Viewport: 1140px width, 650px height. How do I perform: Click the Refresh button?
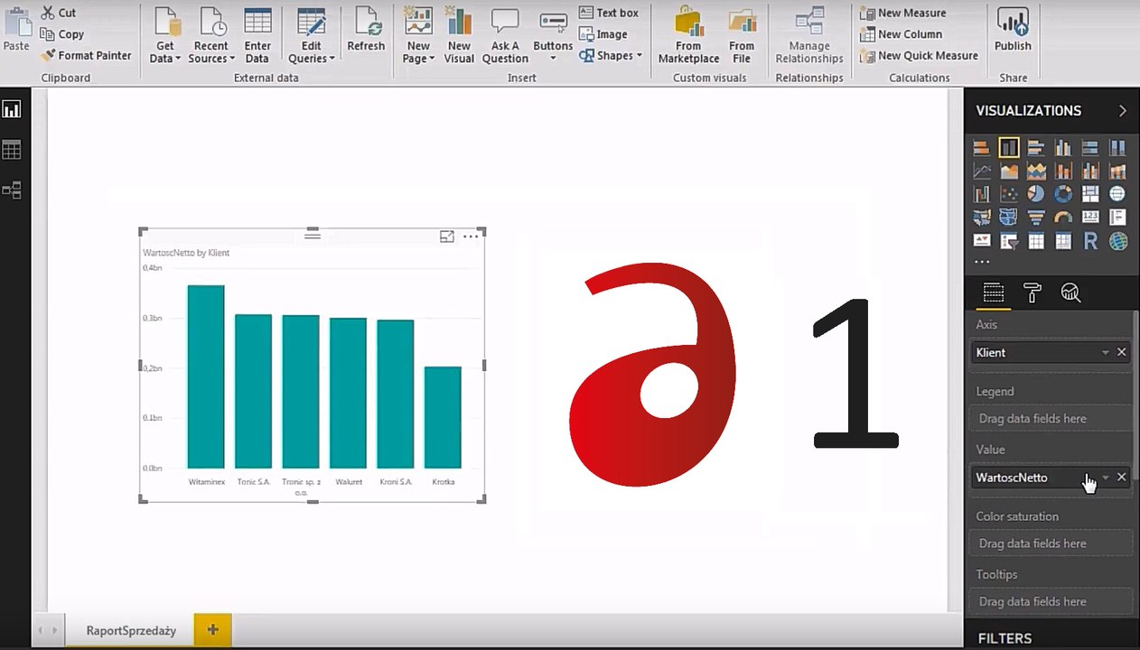[366, 30]
